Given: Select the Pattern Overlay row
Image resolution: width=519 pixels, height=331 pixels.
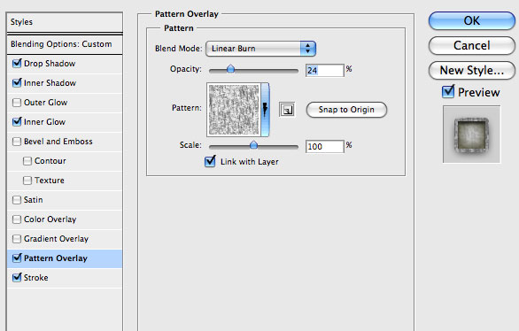Looking at the screenshot, I should (x=65, y=258).
